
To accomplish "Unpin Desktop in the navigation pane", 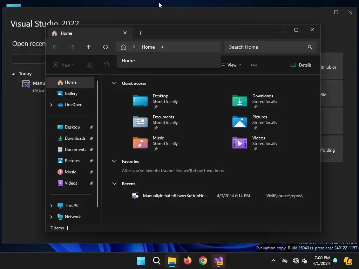I will (x=92, y=127).
